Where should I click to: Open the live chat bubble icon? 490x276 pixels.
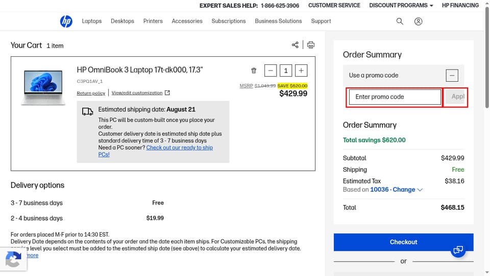458,250
